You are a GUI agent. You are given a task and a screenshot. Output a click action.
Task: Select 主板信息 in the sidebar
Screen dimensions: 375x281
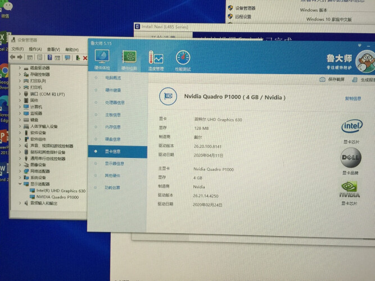tap(113, 115)
